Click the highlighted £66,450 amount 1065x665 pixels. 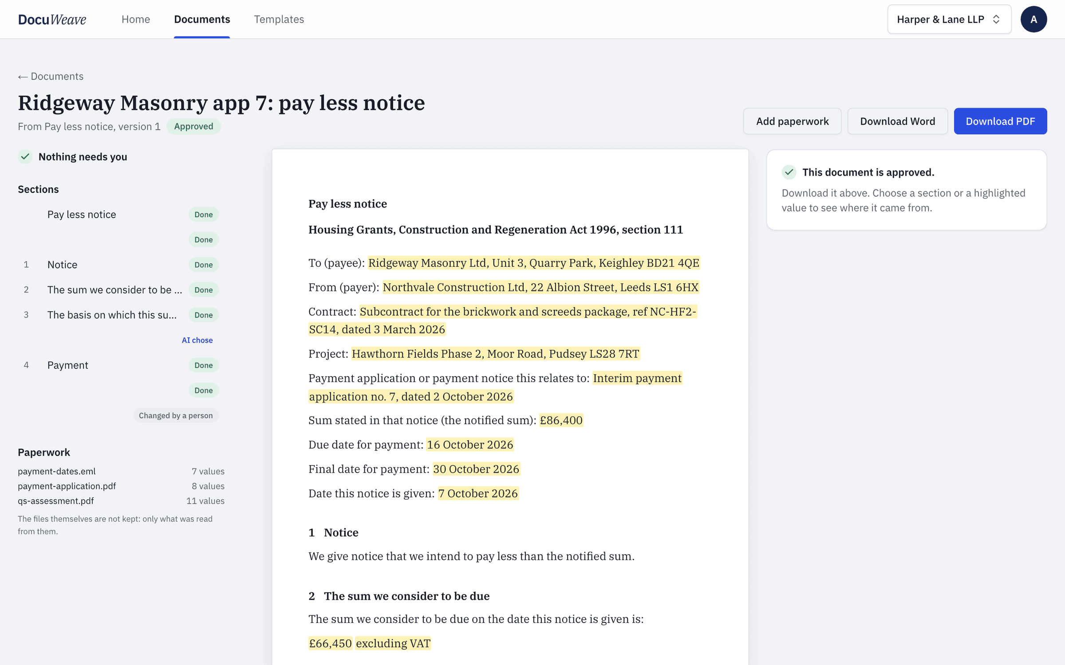pos(331,643)
